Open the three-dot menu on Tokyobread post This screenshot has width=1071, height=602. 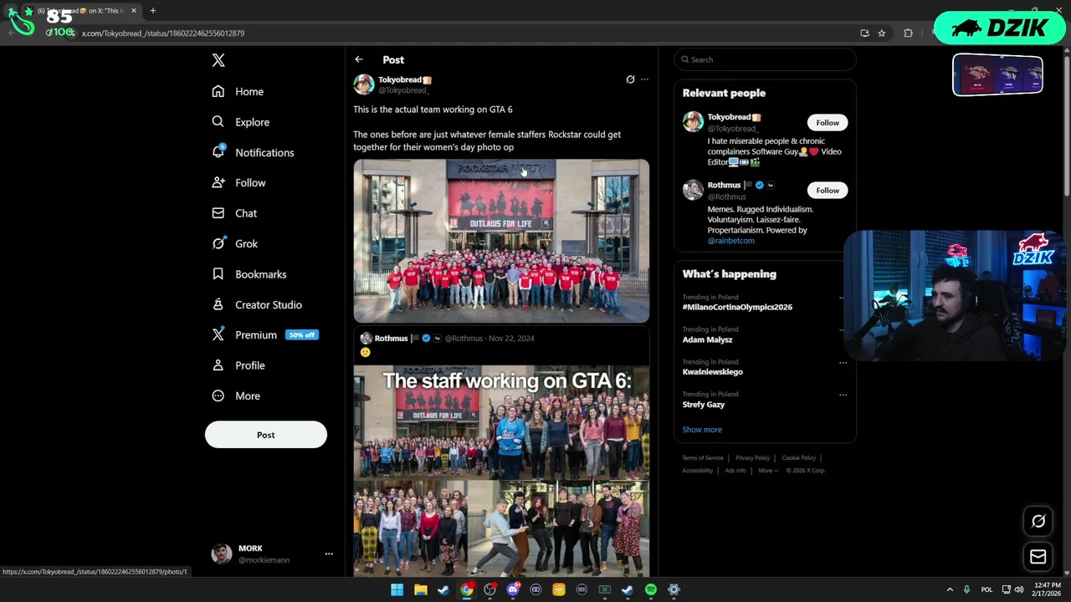click(x=644, y=79)
